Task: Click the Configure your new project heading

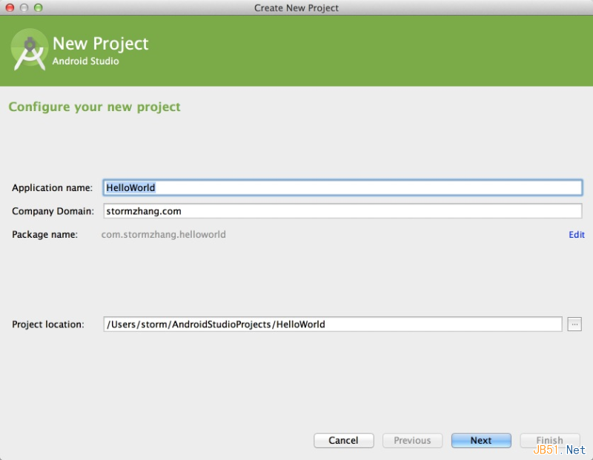Action: point(95,107)
